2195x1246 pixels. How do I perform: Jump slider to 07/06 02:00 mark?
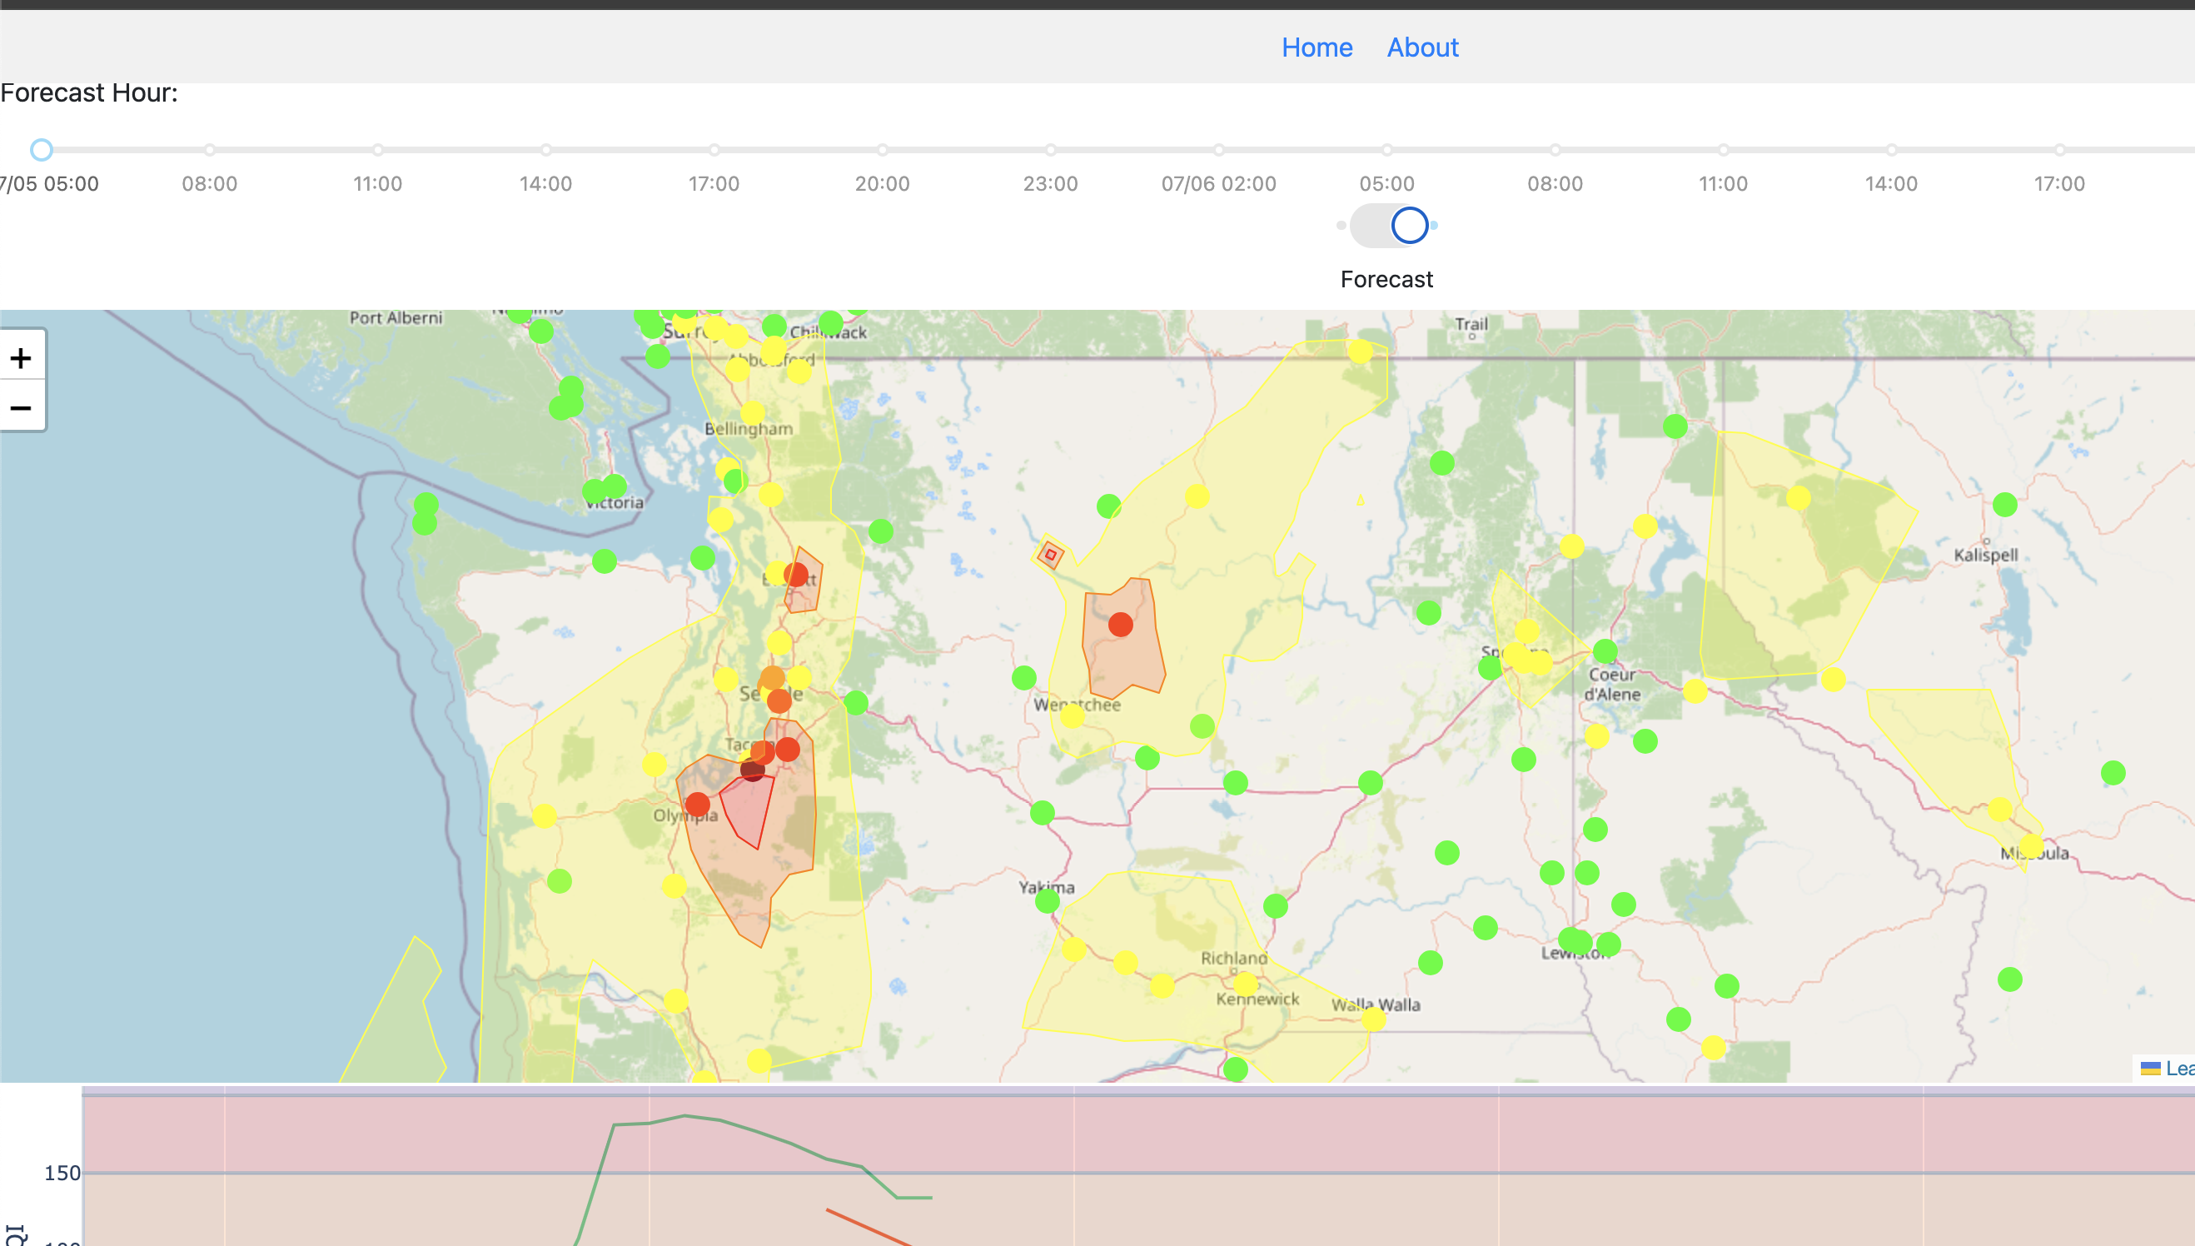[x=1218, y=150]
